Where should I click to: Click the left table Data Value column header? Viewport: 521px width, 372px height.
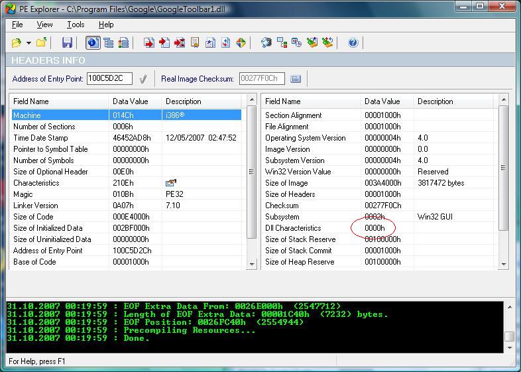pyautogui.click(x=135, y=101)
